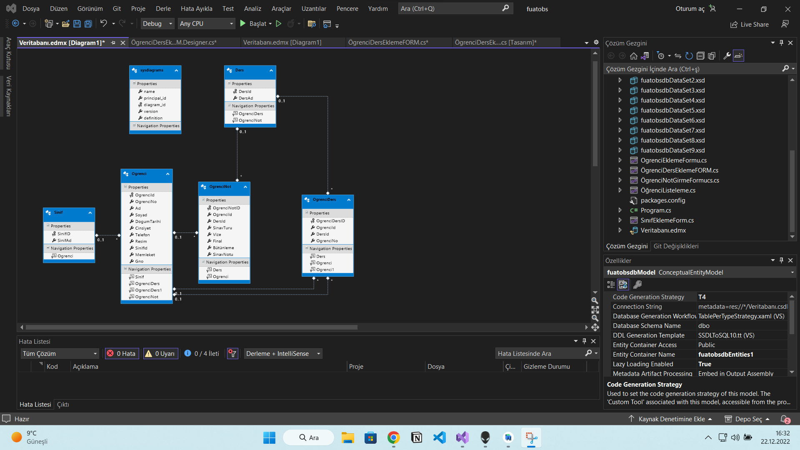The height and width of the screenshot is (450, 800).
Task: Click the Collapse All icon in Solution Explorer
Action: click(700, 56)
